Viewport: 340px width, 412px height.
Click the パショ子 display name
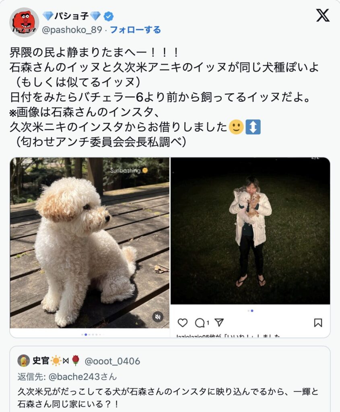click(x=72, y=16)
